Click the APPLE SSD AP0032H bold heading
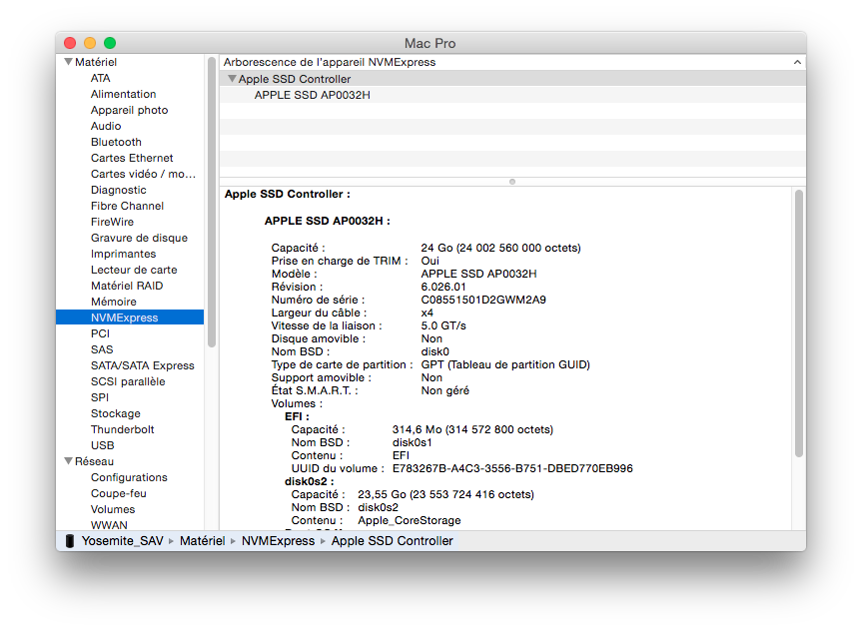Screen dimensions: 862x631 327,221
